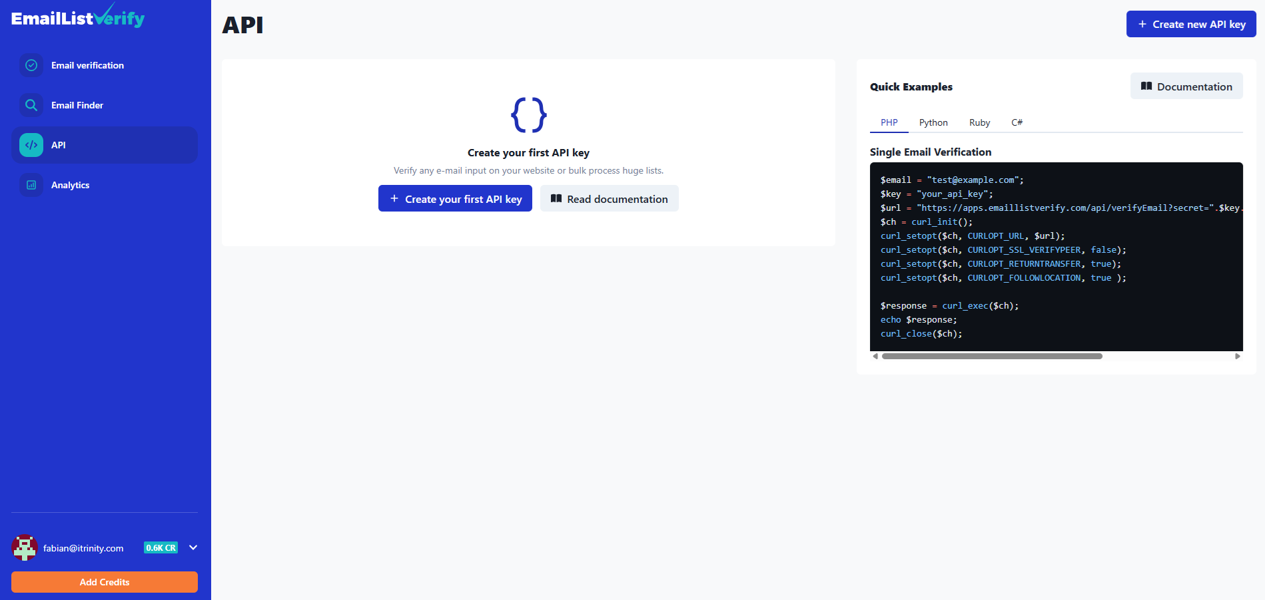Image resolution: width=1265 pixels, height=600 pixels.
Task: Click the $response = curl_exec code line
Action: [x=949, y=305]
